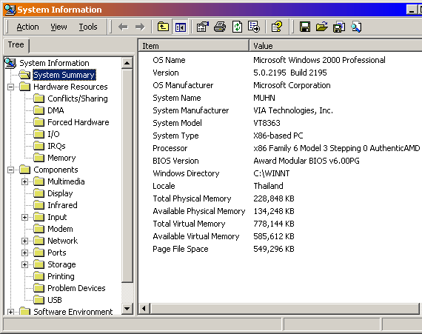Select the IRQs folder in tree
The height and width of the screenshot is (334, 422).
[x=56, y=146]
